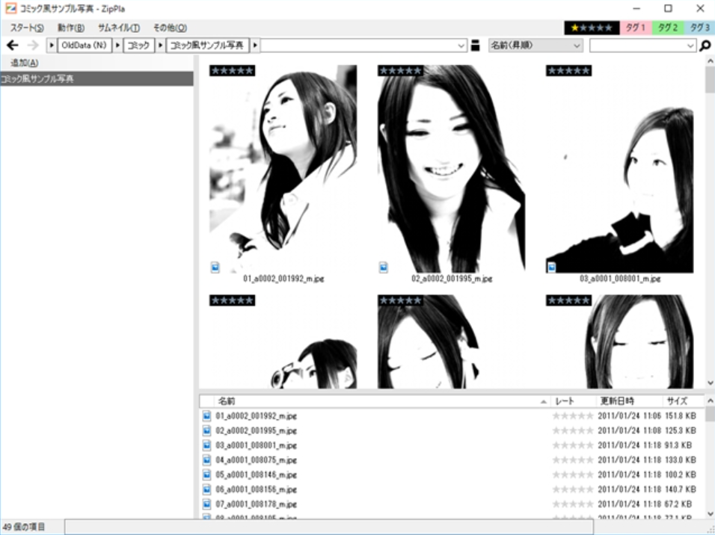Open thumbnail image 02_a0002_001995_m.jpg
The height and width of the screenshot is (535, 715).
[452, 169]
